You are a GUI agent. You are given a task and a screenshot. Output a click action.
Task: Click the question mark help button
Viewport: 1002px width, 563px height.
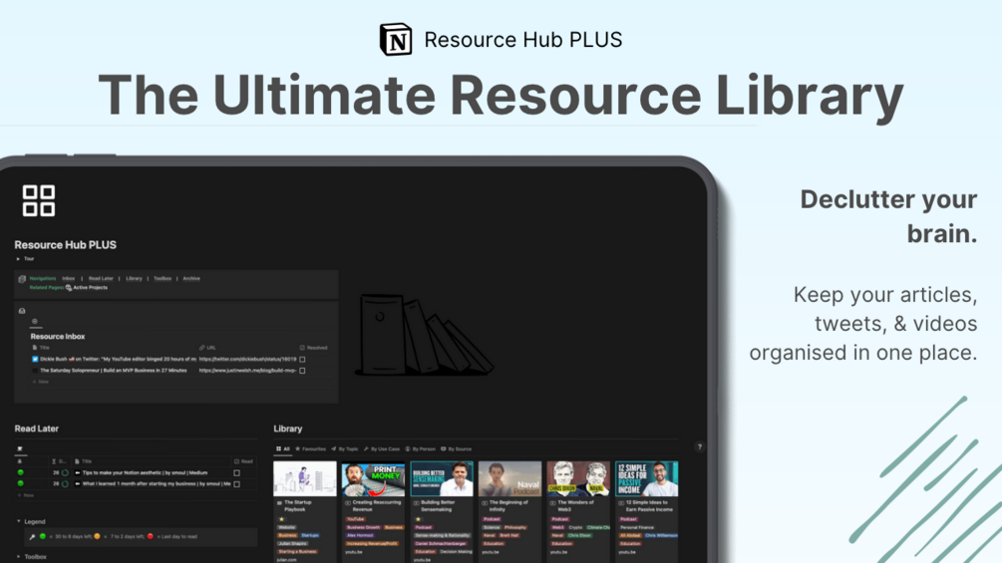700,446
